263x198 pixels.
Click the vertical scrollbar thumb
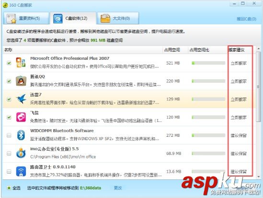pos(258,87)
